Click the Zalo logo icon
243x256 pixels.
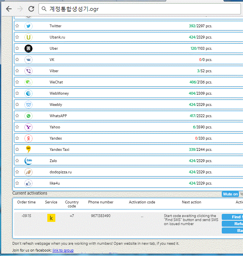click(x=28, y=161)
